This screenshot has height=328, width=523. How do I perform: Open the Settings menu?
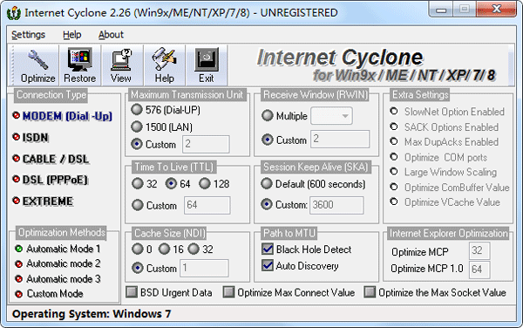29,35
